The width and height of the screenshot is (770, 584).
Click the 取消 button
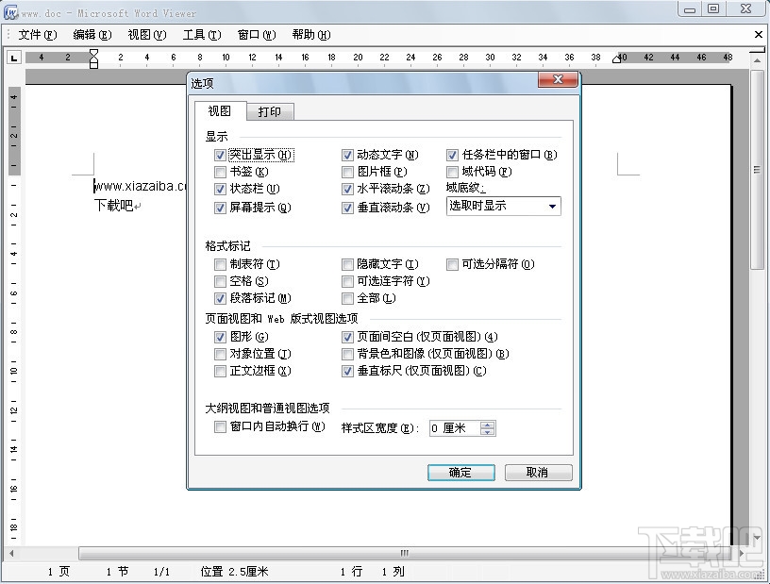538,472
